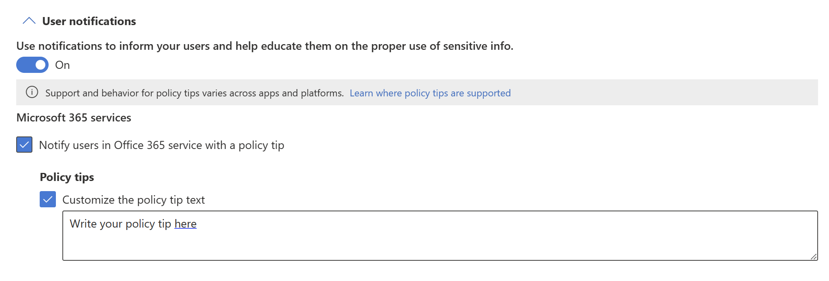Screen dimensions: 829x281
Task: Click the Microsoft 365 services heading
Action: pyautogui.click(x=74, y=117)
